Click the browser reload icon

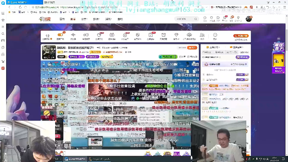(20, 7)
